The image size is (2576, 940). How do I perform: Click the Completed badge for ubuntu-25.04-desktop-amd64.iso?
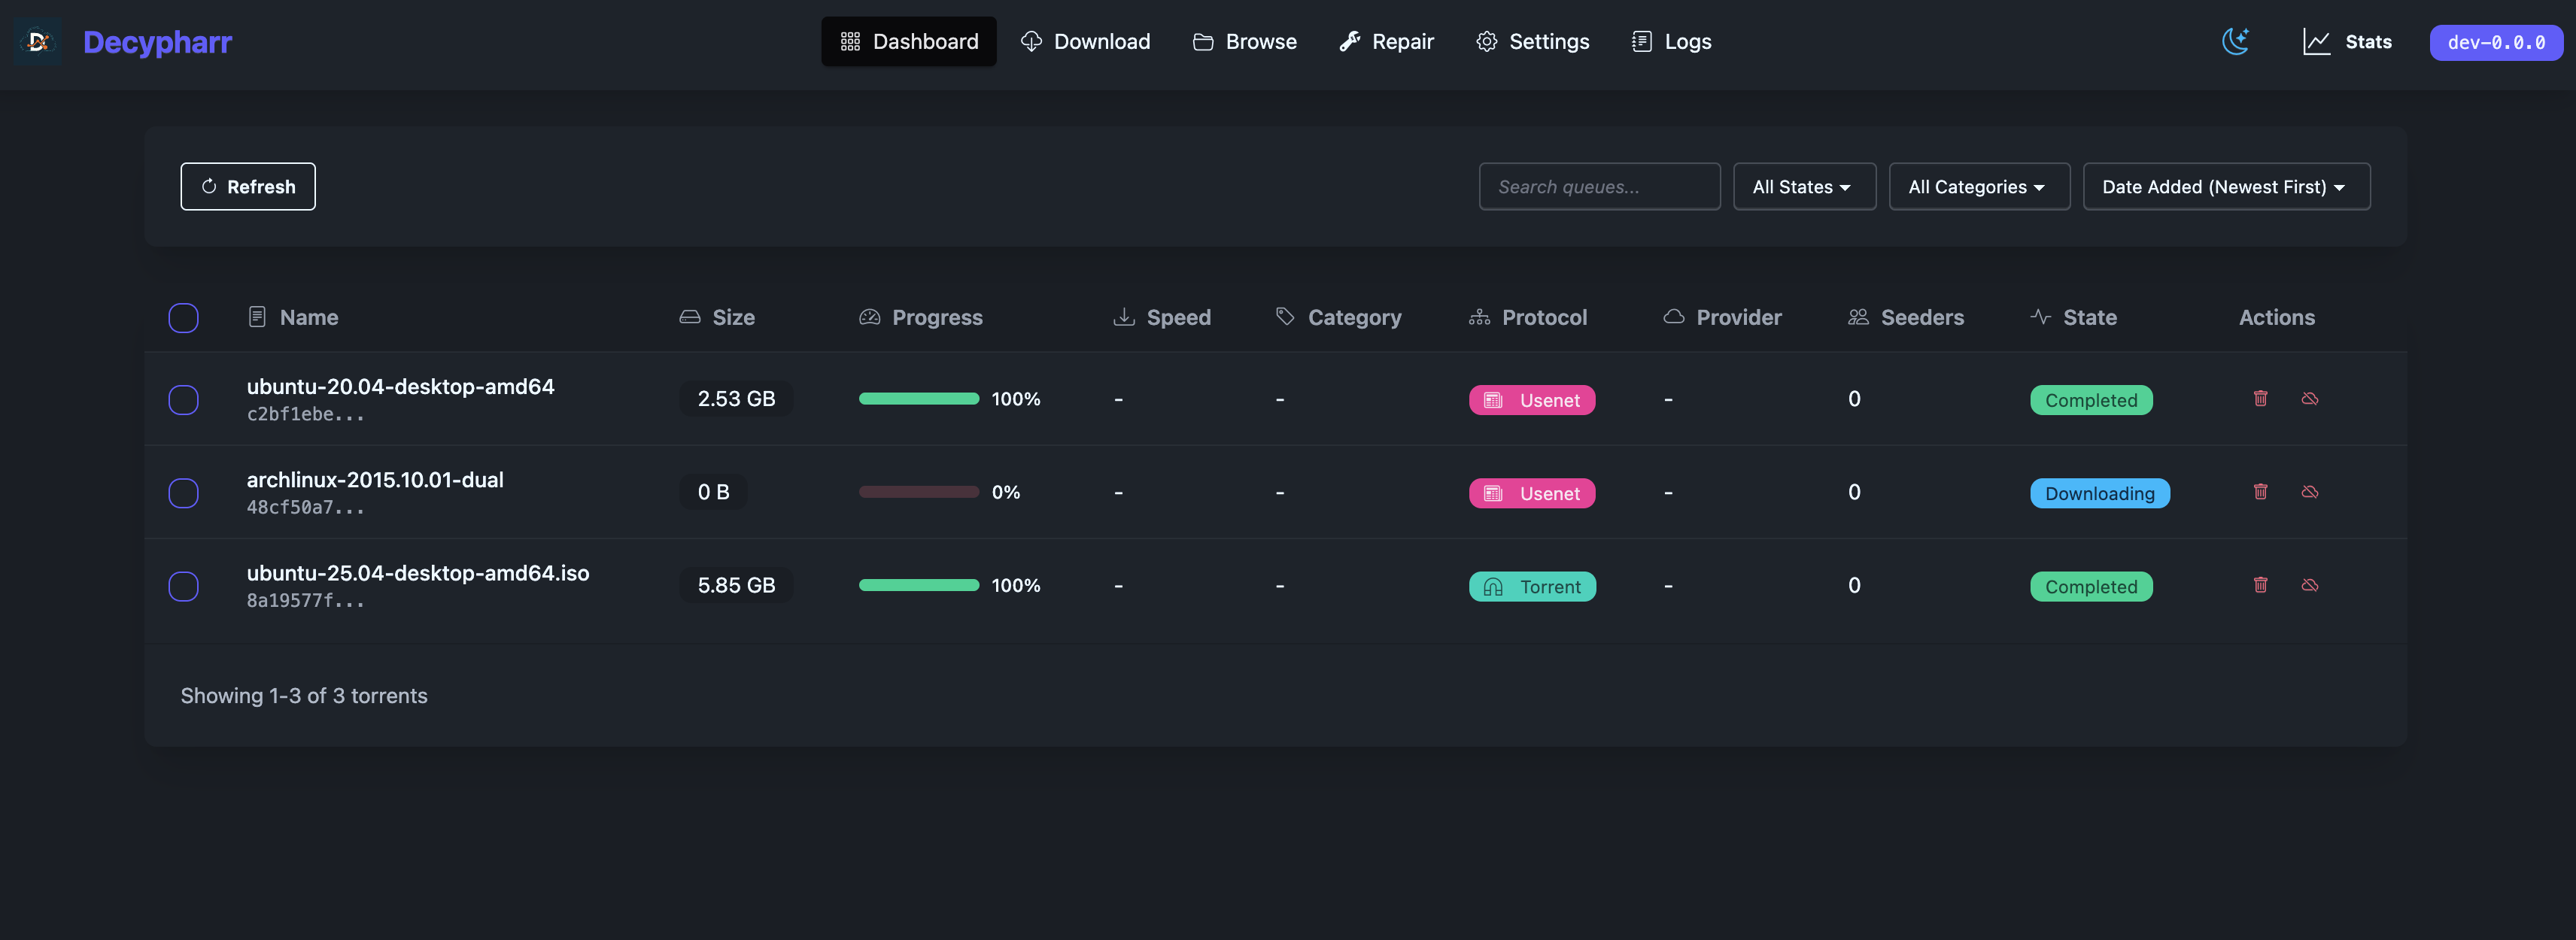(x=2091, y=586)
